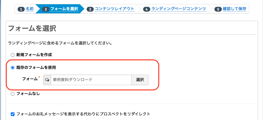The height and width of the screenshot is (120, 263).
Task: Click the number 5 step badge
Action: 218,9
